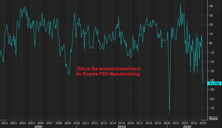Click the 'Empire FED Manufacturing' annotation line
The height and width of the screenshot is (128, 222).
click(108, 74)
